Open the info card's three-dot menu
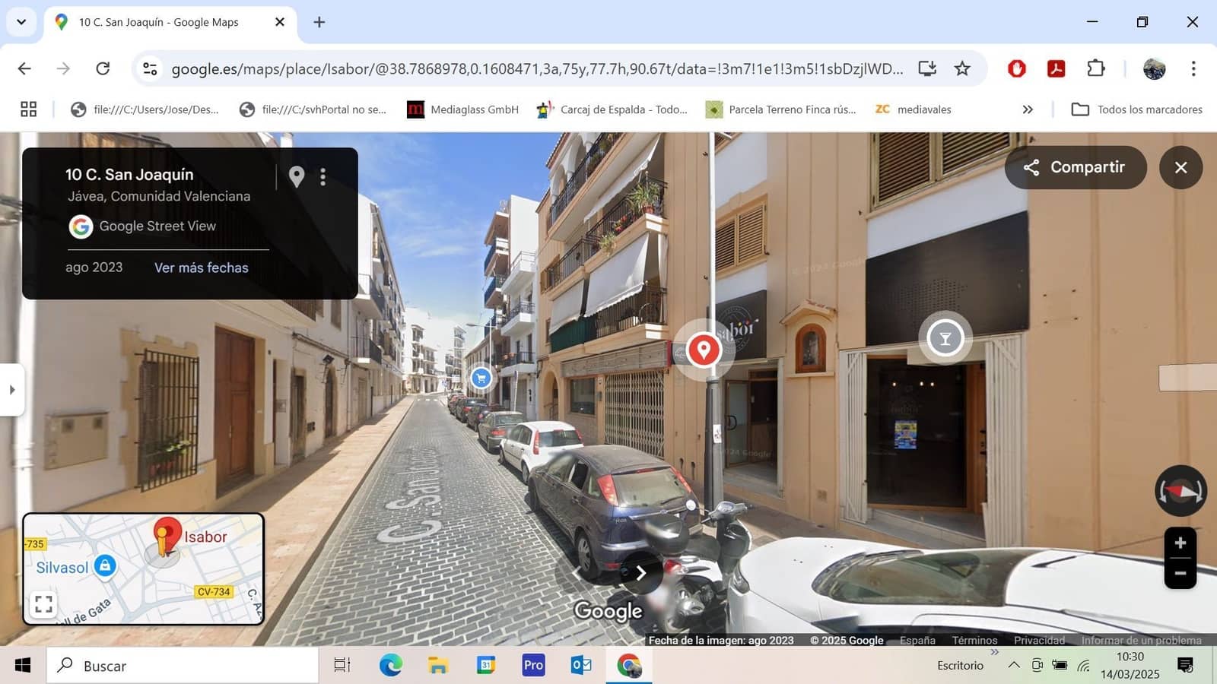This screenshot has width=1217, height=684. pos(323,176)
